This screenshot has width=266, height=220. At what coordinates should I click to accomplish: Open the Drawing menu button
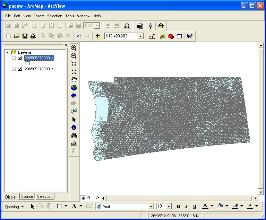pyautogui.click(x=15, y=206)
